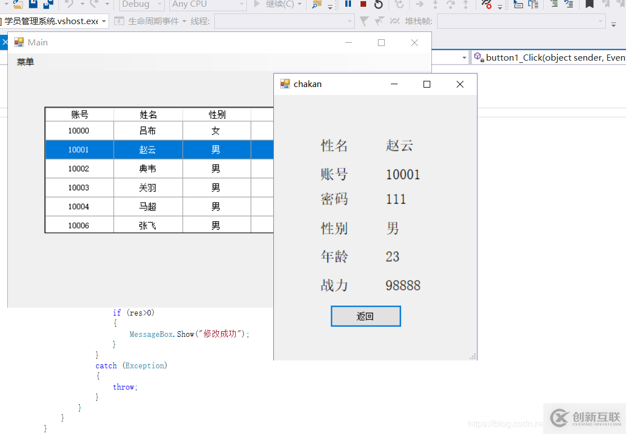Select the Step Over icon

(452, 4)
